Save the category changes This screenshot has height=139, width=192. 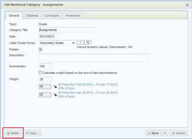click(153, 133)
